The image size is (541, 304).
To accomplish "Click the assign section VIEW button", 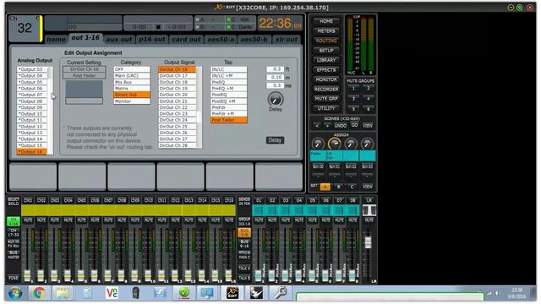I will point(368,187).
